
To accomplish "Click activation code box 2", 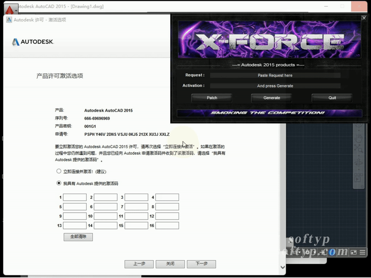I will click(106, 197).
